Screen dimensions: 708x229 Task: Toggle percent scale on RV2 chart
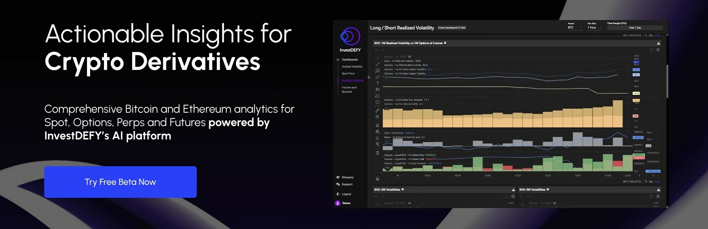pos(646,181)
